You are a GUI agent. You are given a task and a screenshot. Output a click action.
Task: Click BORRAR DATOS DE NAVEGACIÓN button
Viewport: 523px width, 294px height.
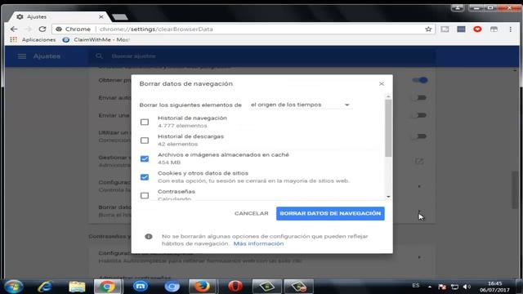click(330, 213)
